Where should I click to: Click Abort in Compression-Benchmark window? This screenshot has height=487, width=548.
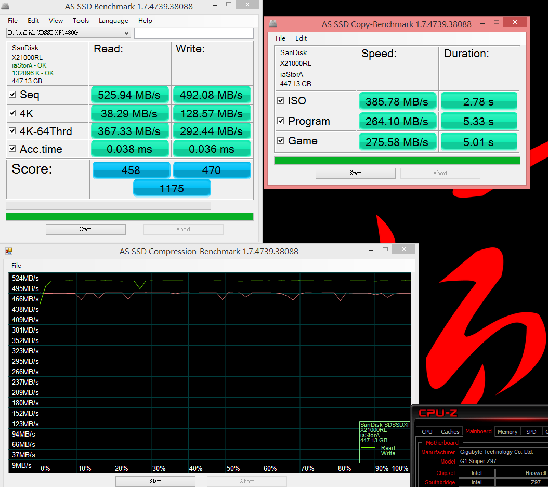[247, 481]
